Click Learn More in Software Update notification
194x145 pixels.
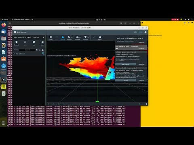(x=125, y=64)
